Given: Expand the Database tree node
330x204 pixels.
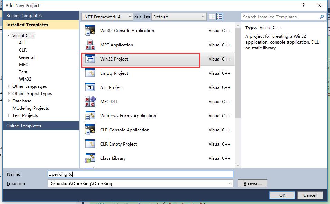Looking at the screenshot, I should pos(9,101).
